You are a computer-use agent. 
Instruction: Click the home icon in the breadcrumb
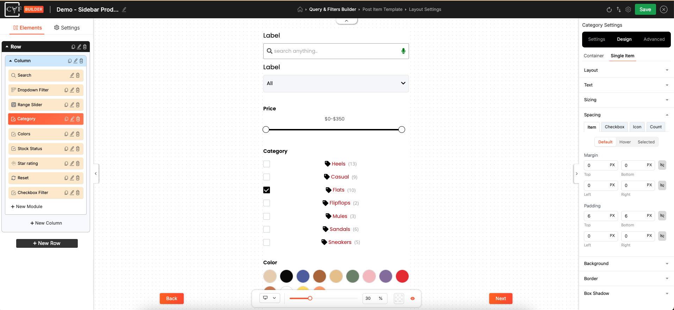(x=300, y=9)
